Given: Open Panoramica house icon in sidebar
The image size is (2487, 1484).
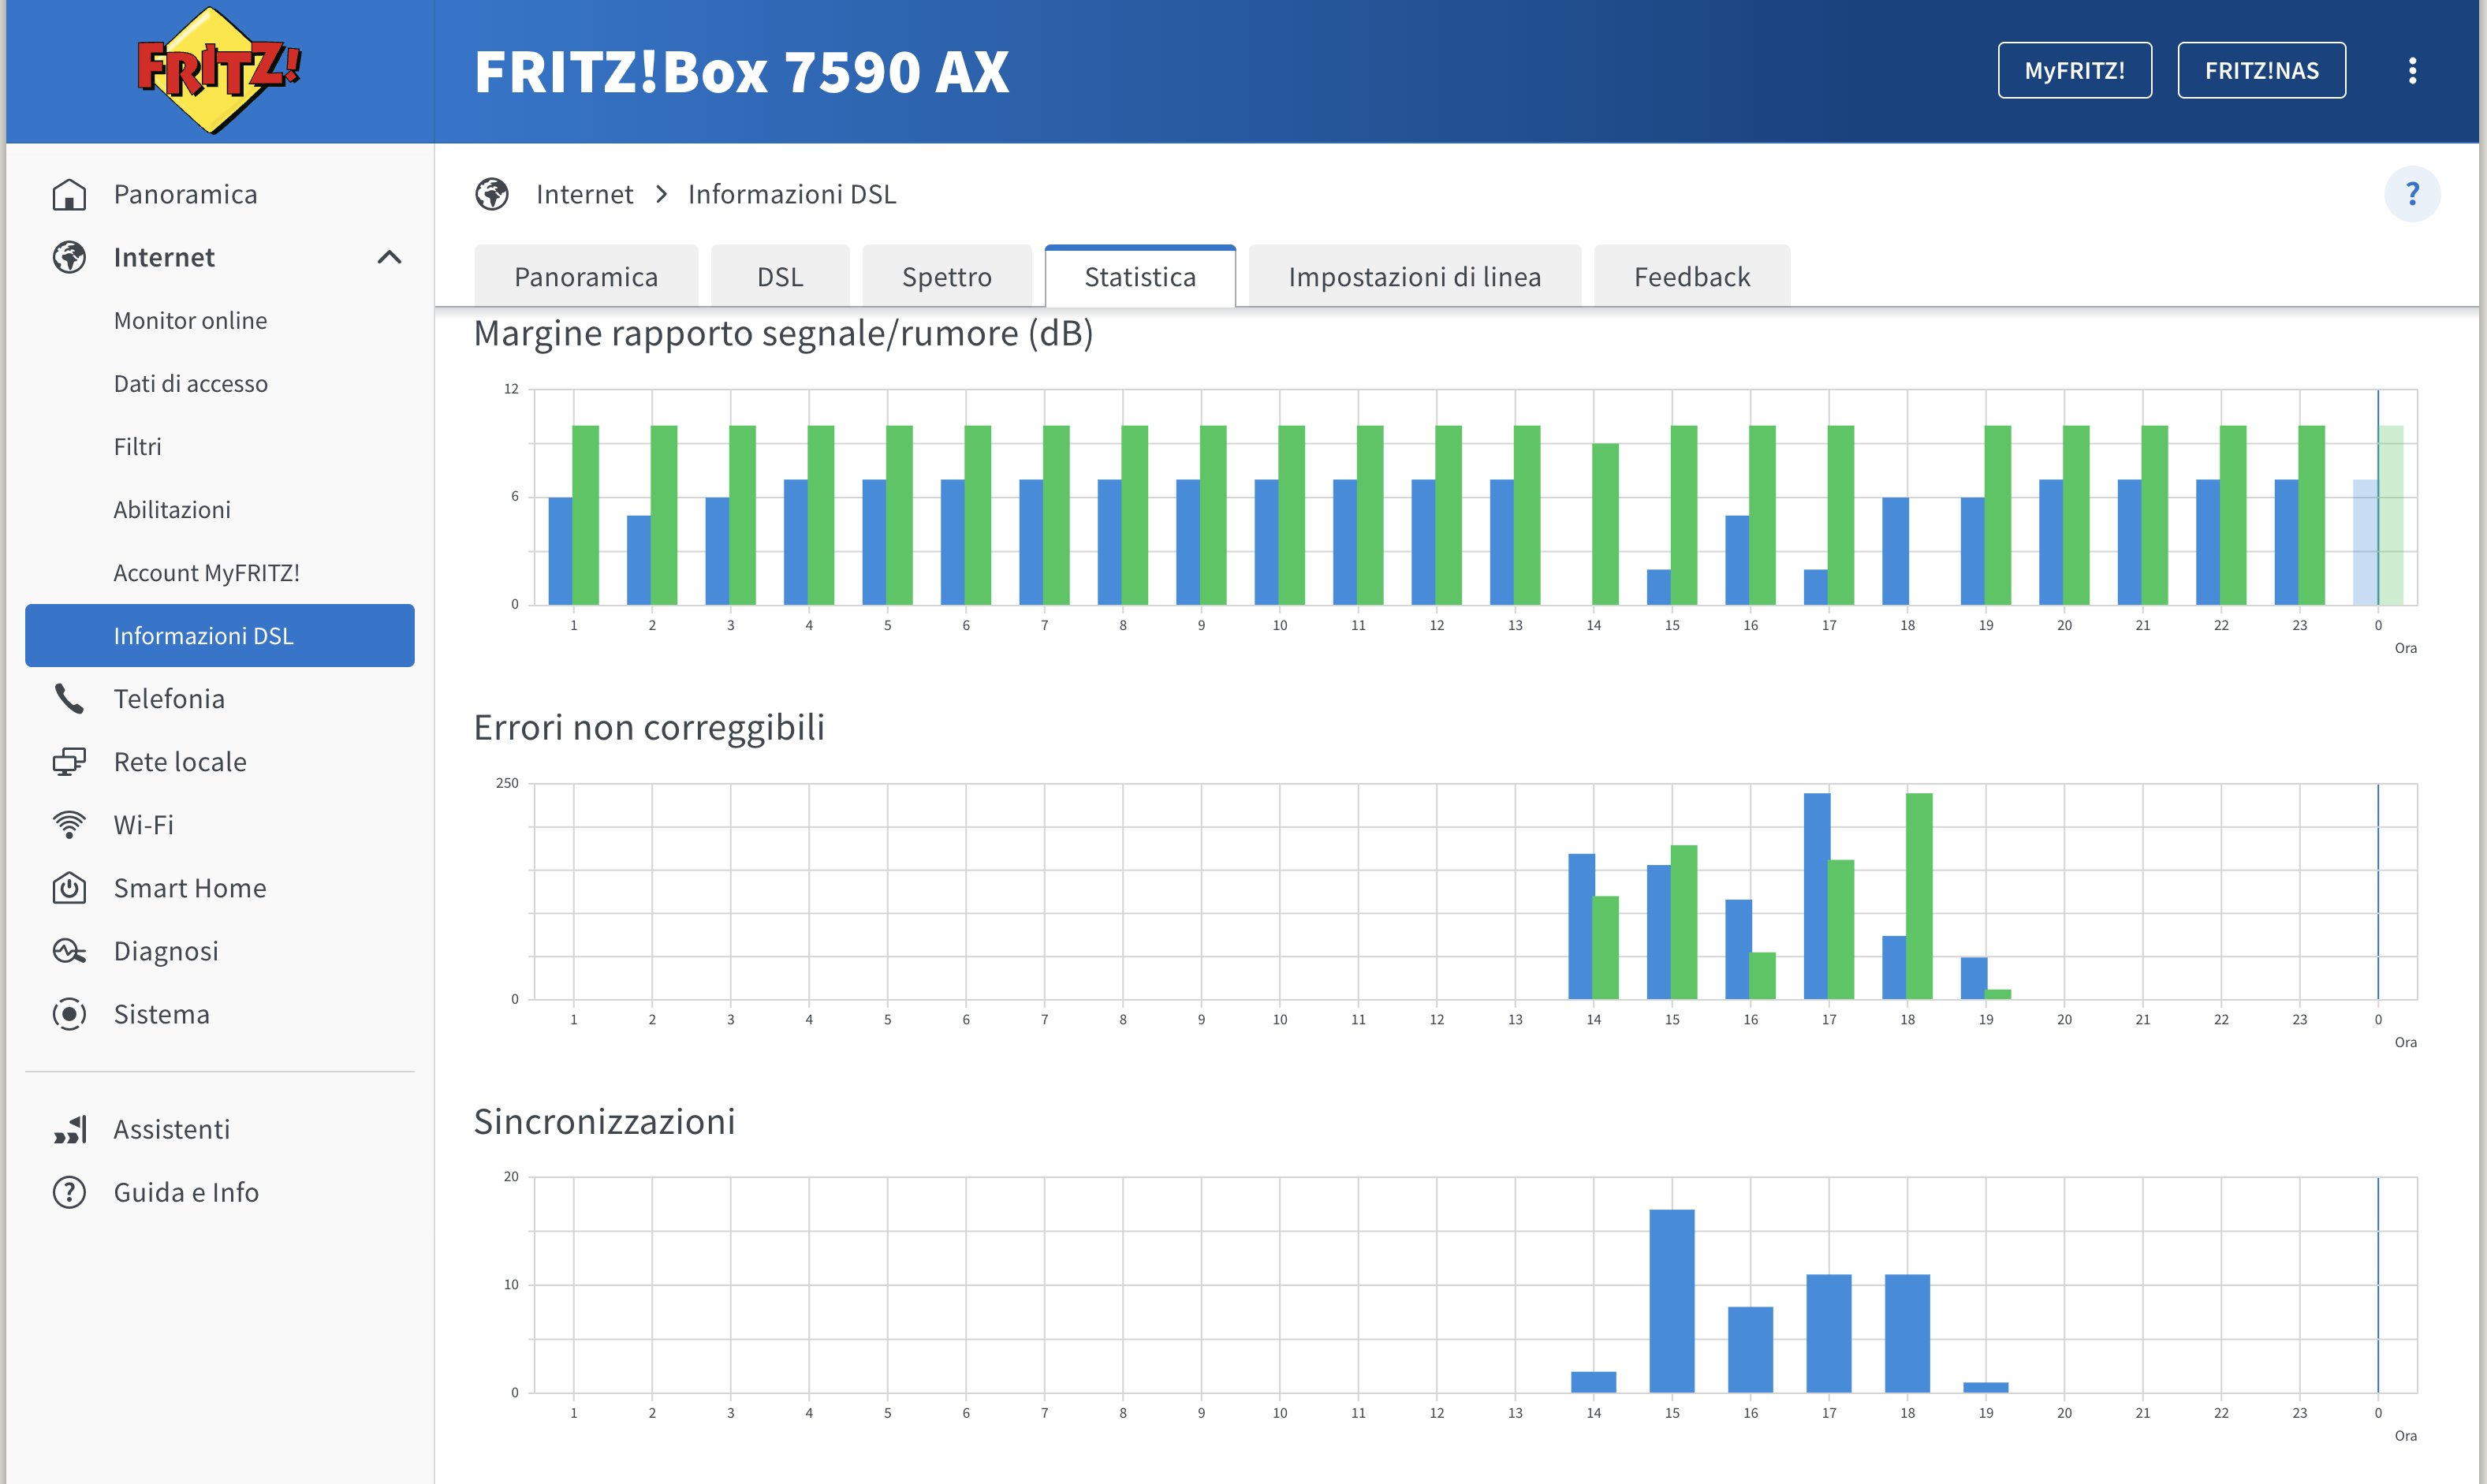Looking at the screenshot, I should click(x=69, y=194).
